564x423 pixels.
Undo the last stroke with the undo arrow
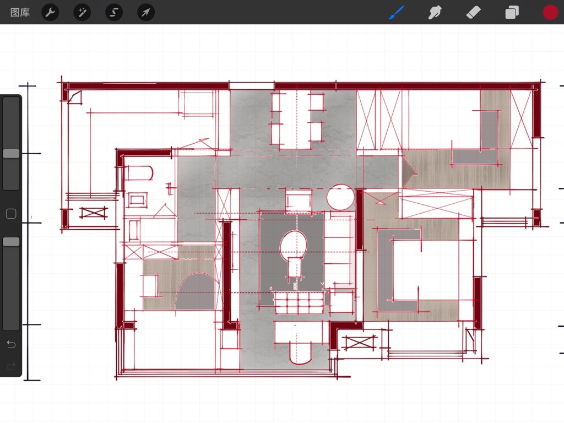click(11, 345)
